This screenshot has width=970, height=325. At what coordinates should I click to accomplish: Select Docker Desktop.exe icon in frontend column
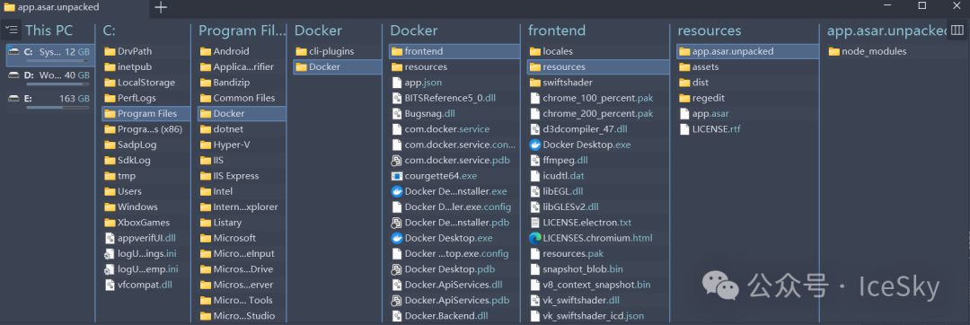point(535,145)
